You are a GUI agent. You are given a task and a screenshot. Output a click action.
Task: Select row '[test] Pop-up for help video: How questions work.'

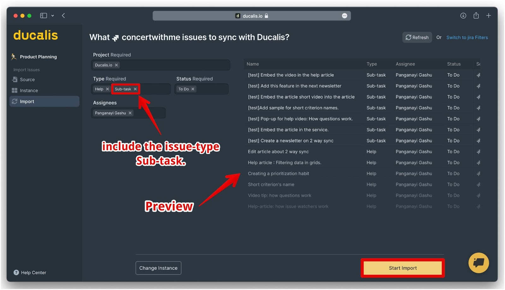(362, 119)
